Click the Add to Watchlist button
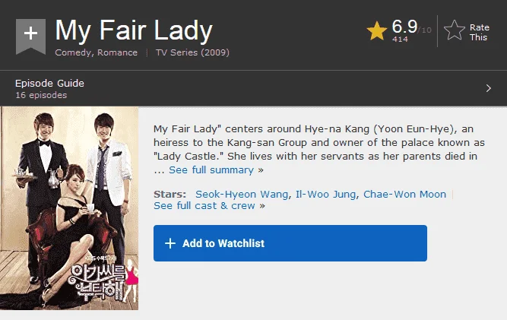 [x=290, y=243]
